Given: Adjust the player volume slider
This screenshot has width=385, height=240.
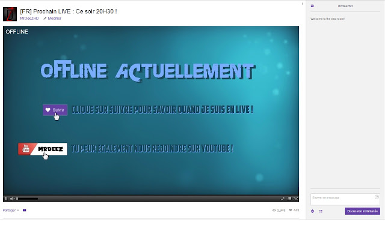Looking at the screenshot, I should pos(27,199).
